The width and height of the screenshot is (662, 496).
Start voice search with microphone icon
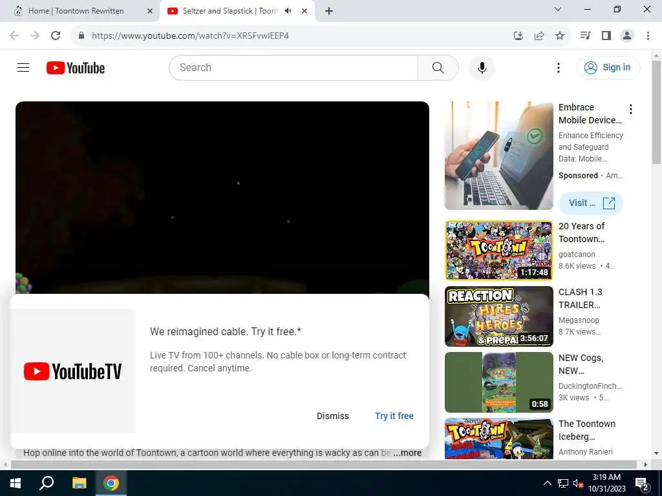(x=482, y=67)
